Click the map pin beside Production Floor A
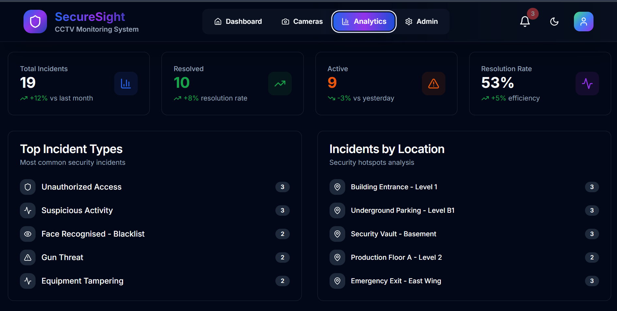Screen dimensions: 617x311 337,257
